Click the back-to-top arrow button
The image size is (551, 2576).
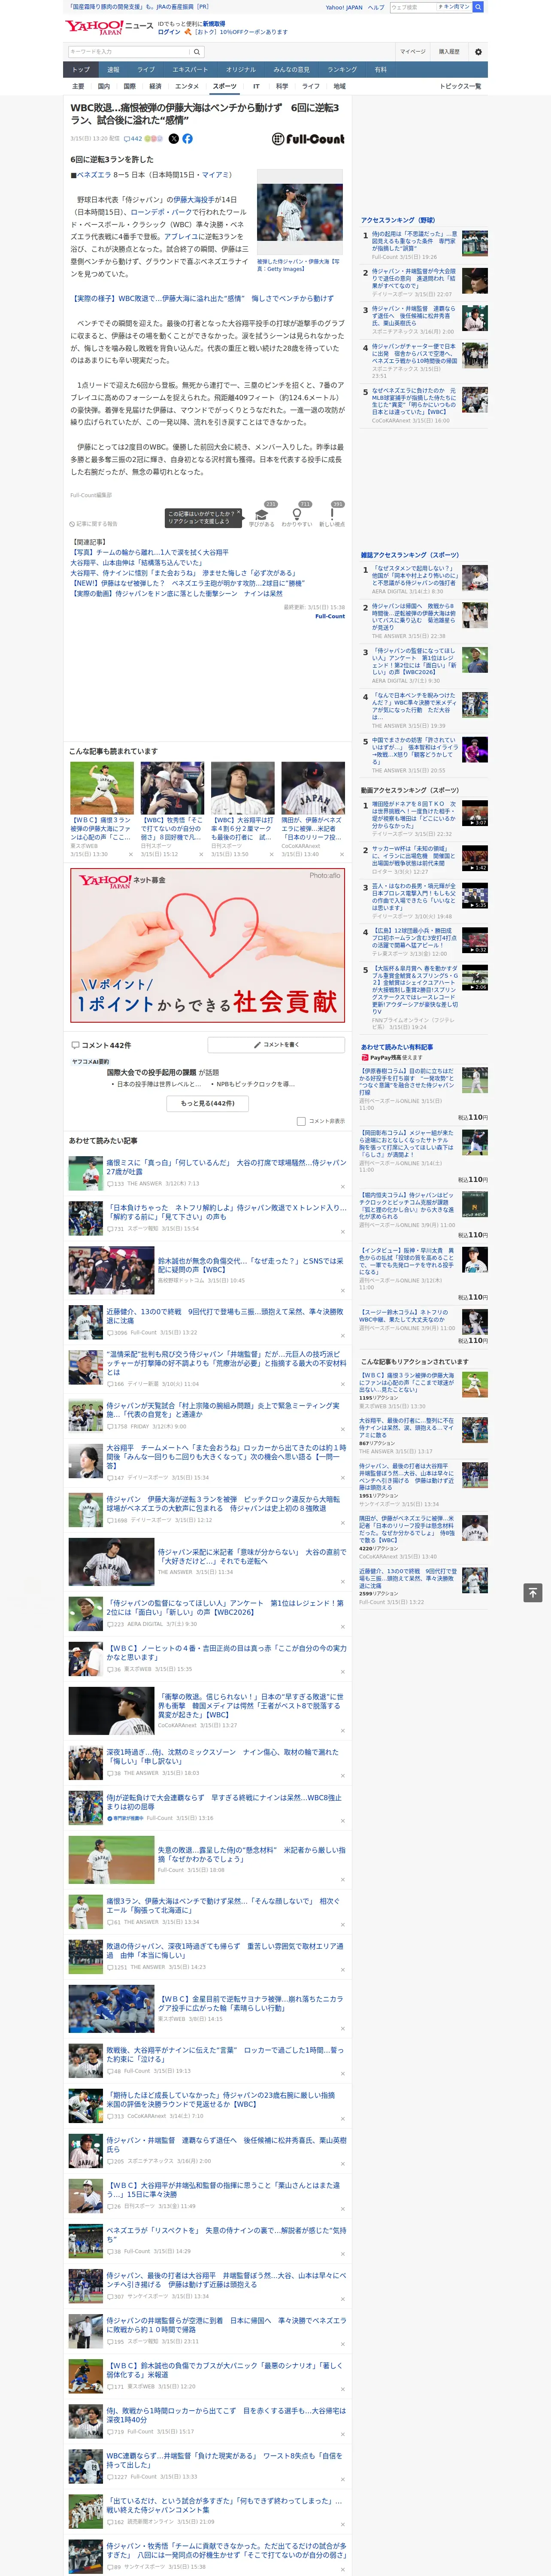pos(533,1593)
